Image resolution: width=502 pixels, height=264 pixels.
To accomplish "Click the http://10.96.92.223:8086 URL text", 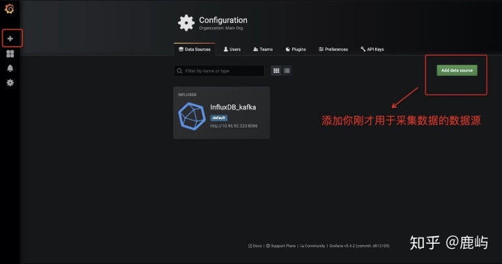I will pos(234,126).
